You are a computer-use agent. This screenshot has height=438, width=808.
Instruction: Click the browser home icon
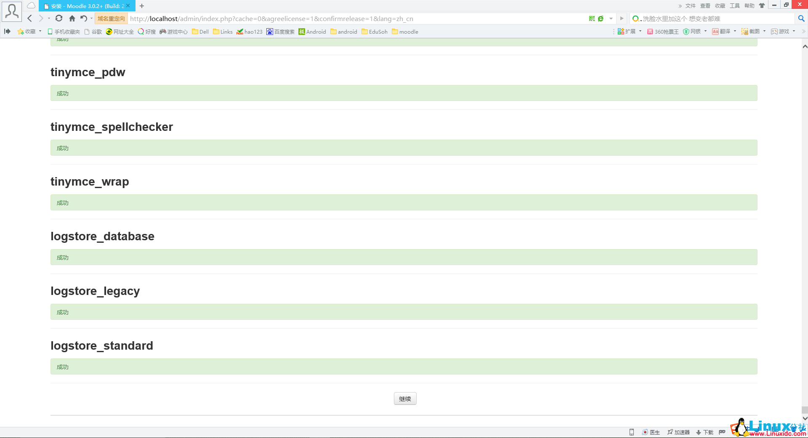coord(72,19)
